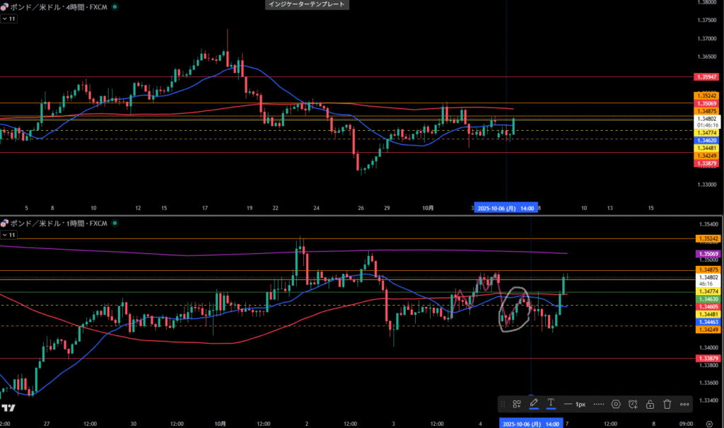The width and height of the screenshot is (724, 428).
Task: Click the green market status dot on 1-hour chart
Action: point(116,223)
